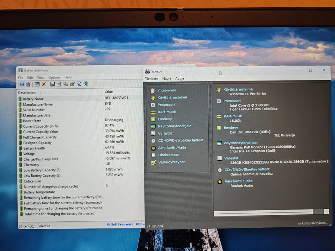The image size is (335, 251).
Task: Select CD-/DWD-/BlueRay laitteet disc icon in sidebar
Action: pyautogui.click(x=154, y=141)
